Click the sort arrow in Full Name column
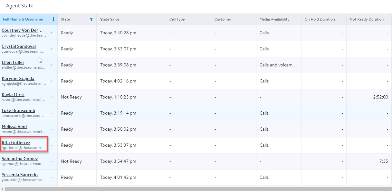392x191 pixels. [53, 19]
